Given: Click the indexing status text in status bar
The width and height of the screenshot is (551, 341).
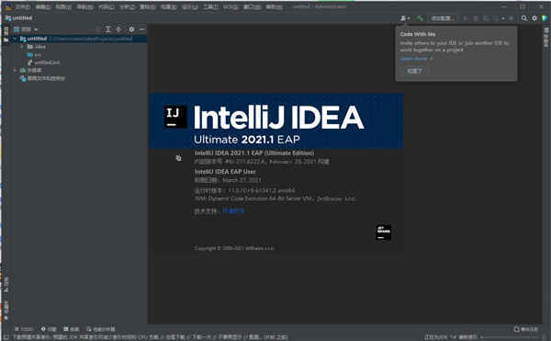Looking at the screenshot, I should (451, 337).
